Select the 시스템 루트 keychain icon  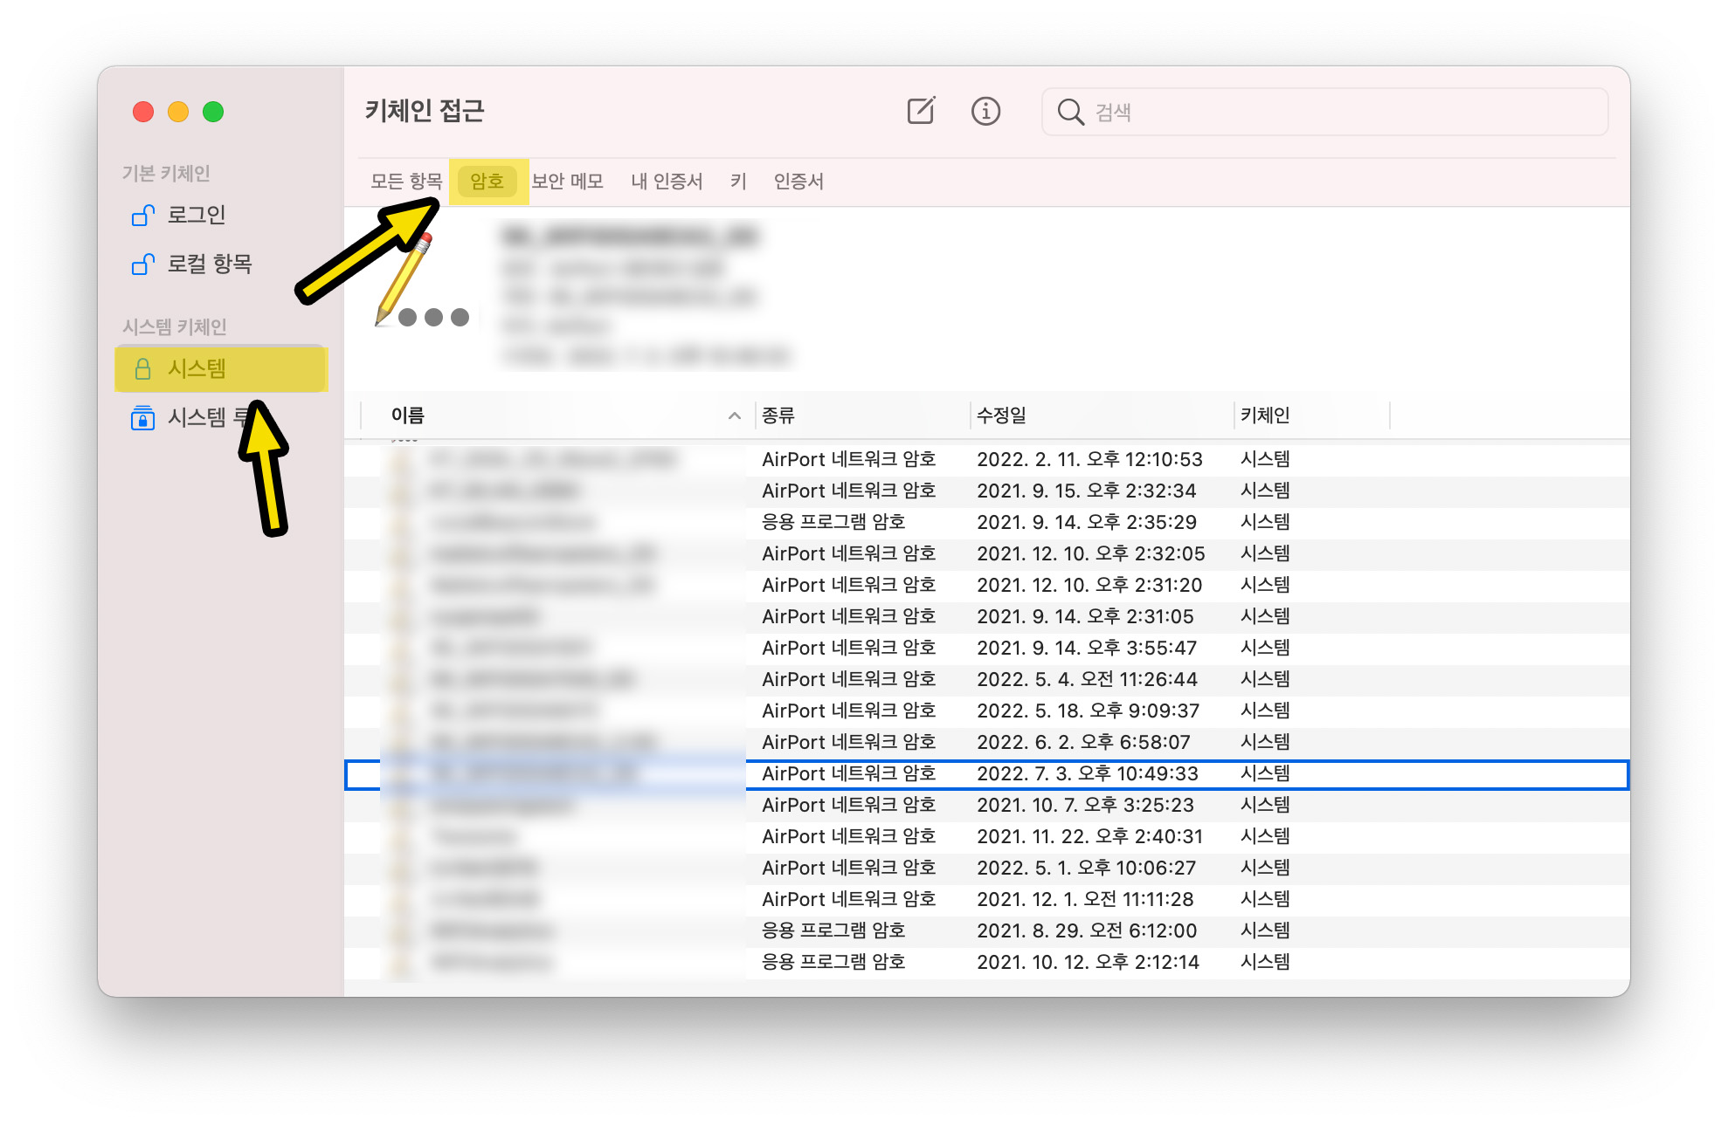[x=142, y=418]
